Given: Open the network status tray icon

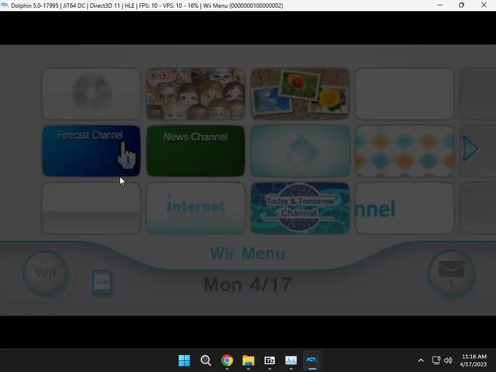Looking at the screenshot, I should tap(436, 360).
